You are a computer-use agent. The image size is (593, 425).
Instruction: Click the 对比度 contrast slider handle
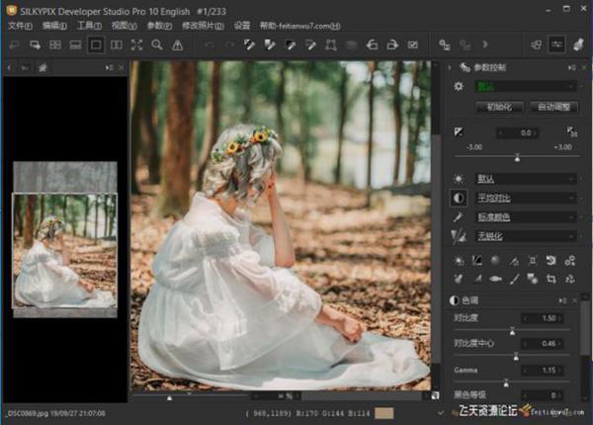tap(511, 330)
